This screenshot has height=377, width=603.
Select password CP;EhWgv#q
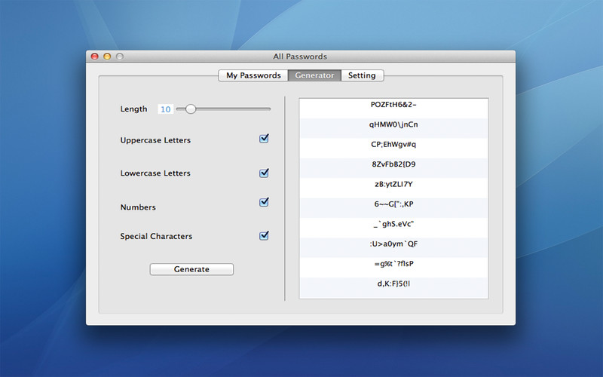coord(393,148)
